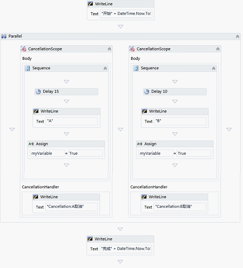Click the left Assign myVariable field

[x=47, y=153]
